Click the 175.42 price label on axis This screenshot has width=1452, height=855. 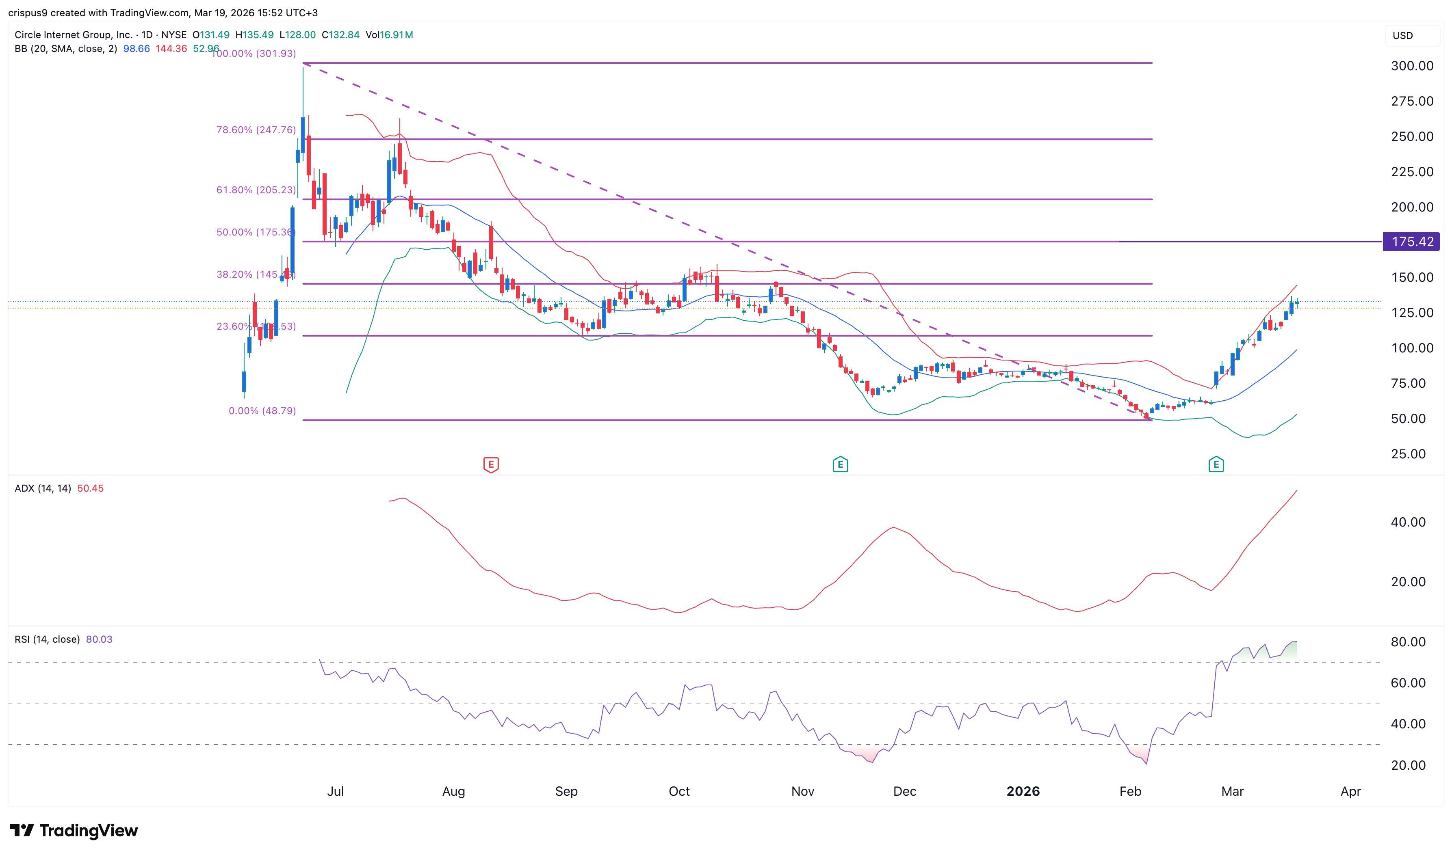pos(1411,242)
